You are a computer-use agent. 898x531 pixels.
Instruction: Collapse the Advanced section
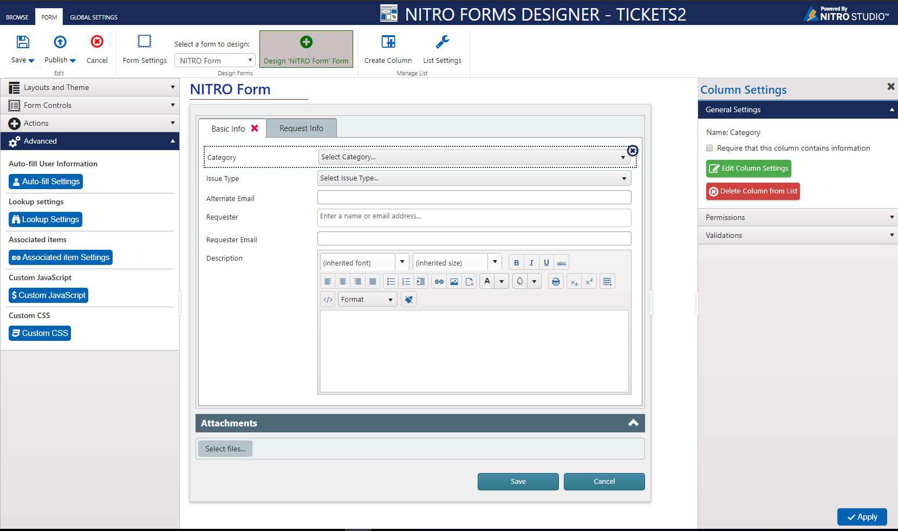[90, 141]
